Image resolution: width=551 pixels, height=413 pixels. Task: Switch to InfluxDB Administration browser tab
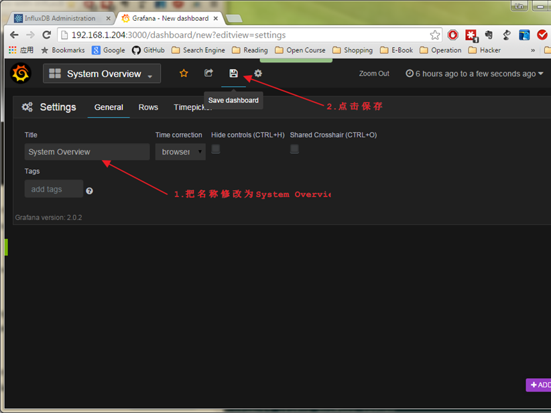tap(59, 18)
